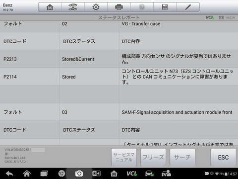Tap the greyed-out help question icon
This screenshot has height=179, width=238.
(142, 7)
